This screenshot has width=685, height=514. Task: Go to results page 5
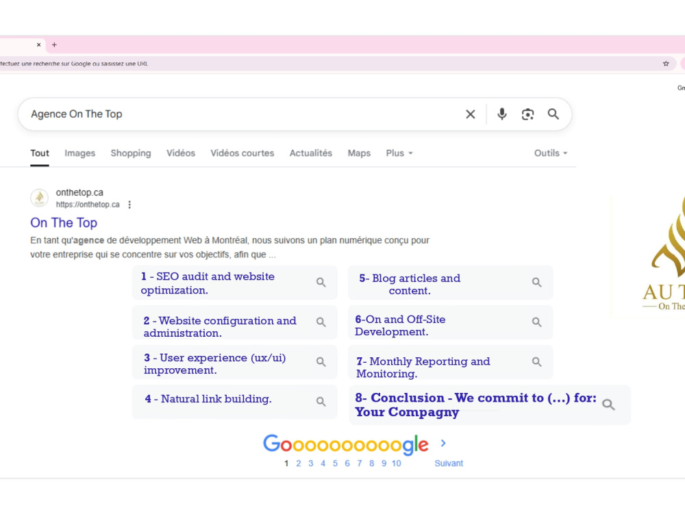(x=335, y=463)
